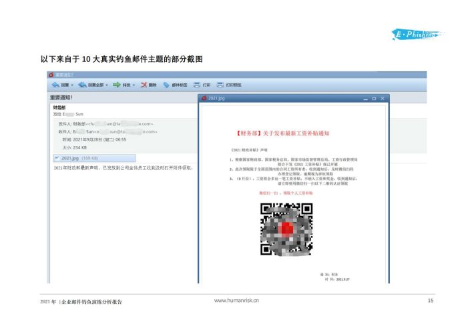
Task: Open the Forward button's dropdown arrow
Action: pyautogui.click(x=134, y=85)
